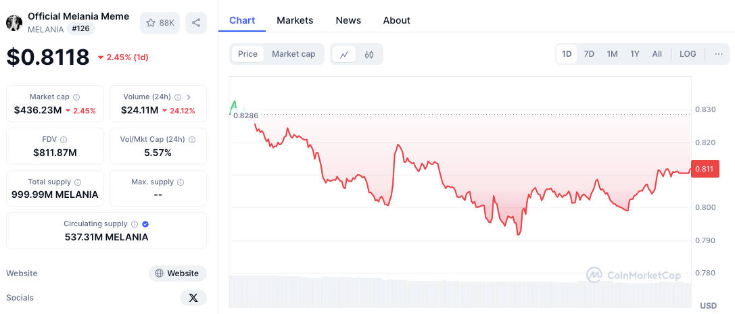Switch to line chart view icon

point(344,54)
